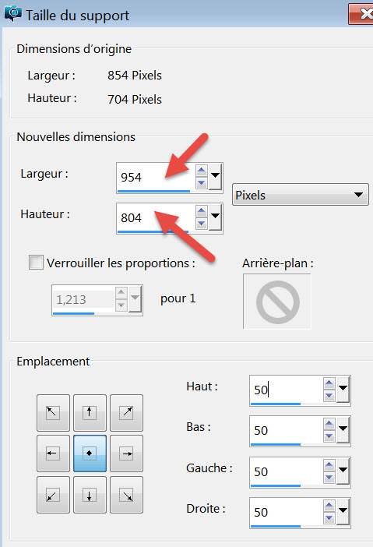The height and width of the screenshot is (547, 373).
Task: Select left-center placement arrow button
Action: point(53,453)
